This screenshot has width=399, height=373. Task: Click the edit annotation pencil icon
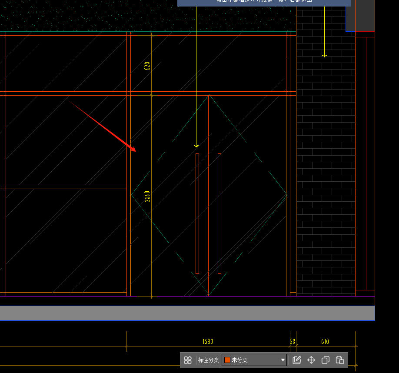pos(297,360)
